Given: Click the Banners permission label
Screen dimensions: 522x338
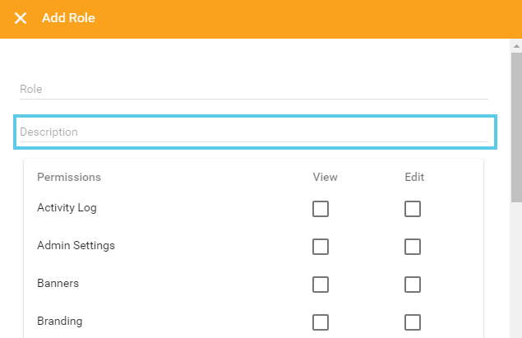Looking at the screenshot, I should [x=58, y=284].
